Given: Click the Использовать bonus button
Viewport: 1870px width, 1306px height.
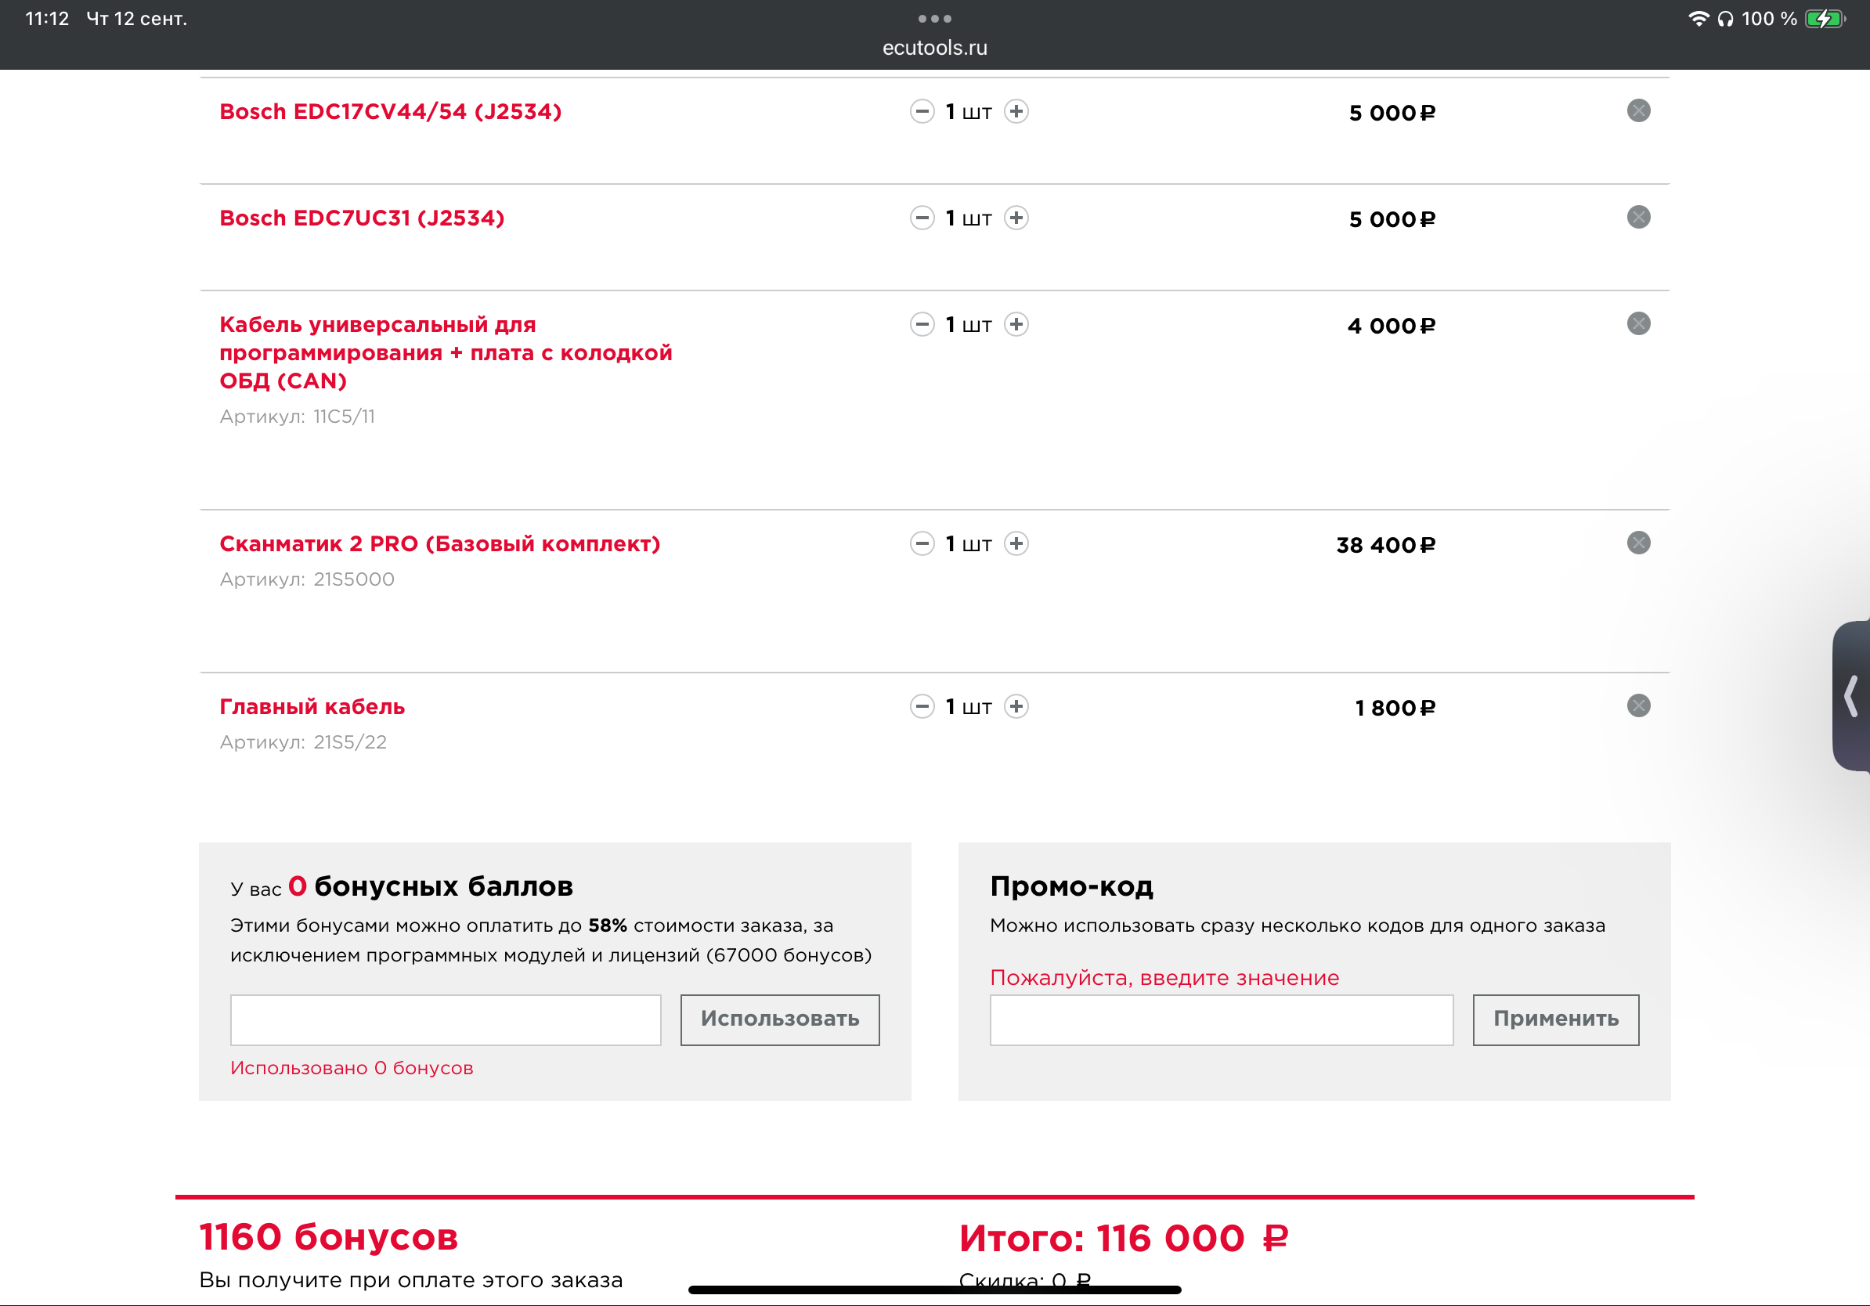Looking at the screenshot, I should [x=779, y=1019].
